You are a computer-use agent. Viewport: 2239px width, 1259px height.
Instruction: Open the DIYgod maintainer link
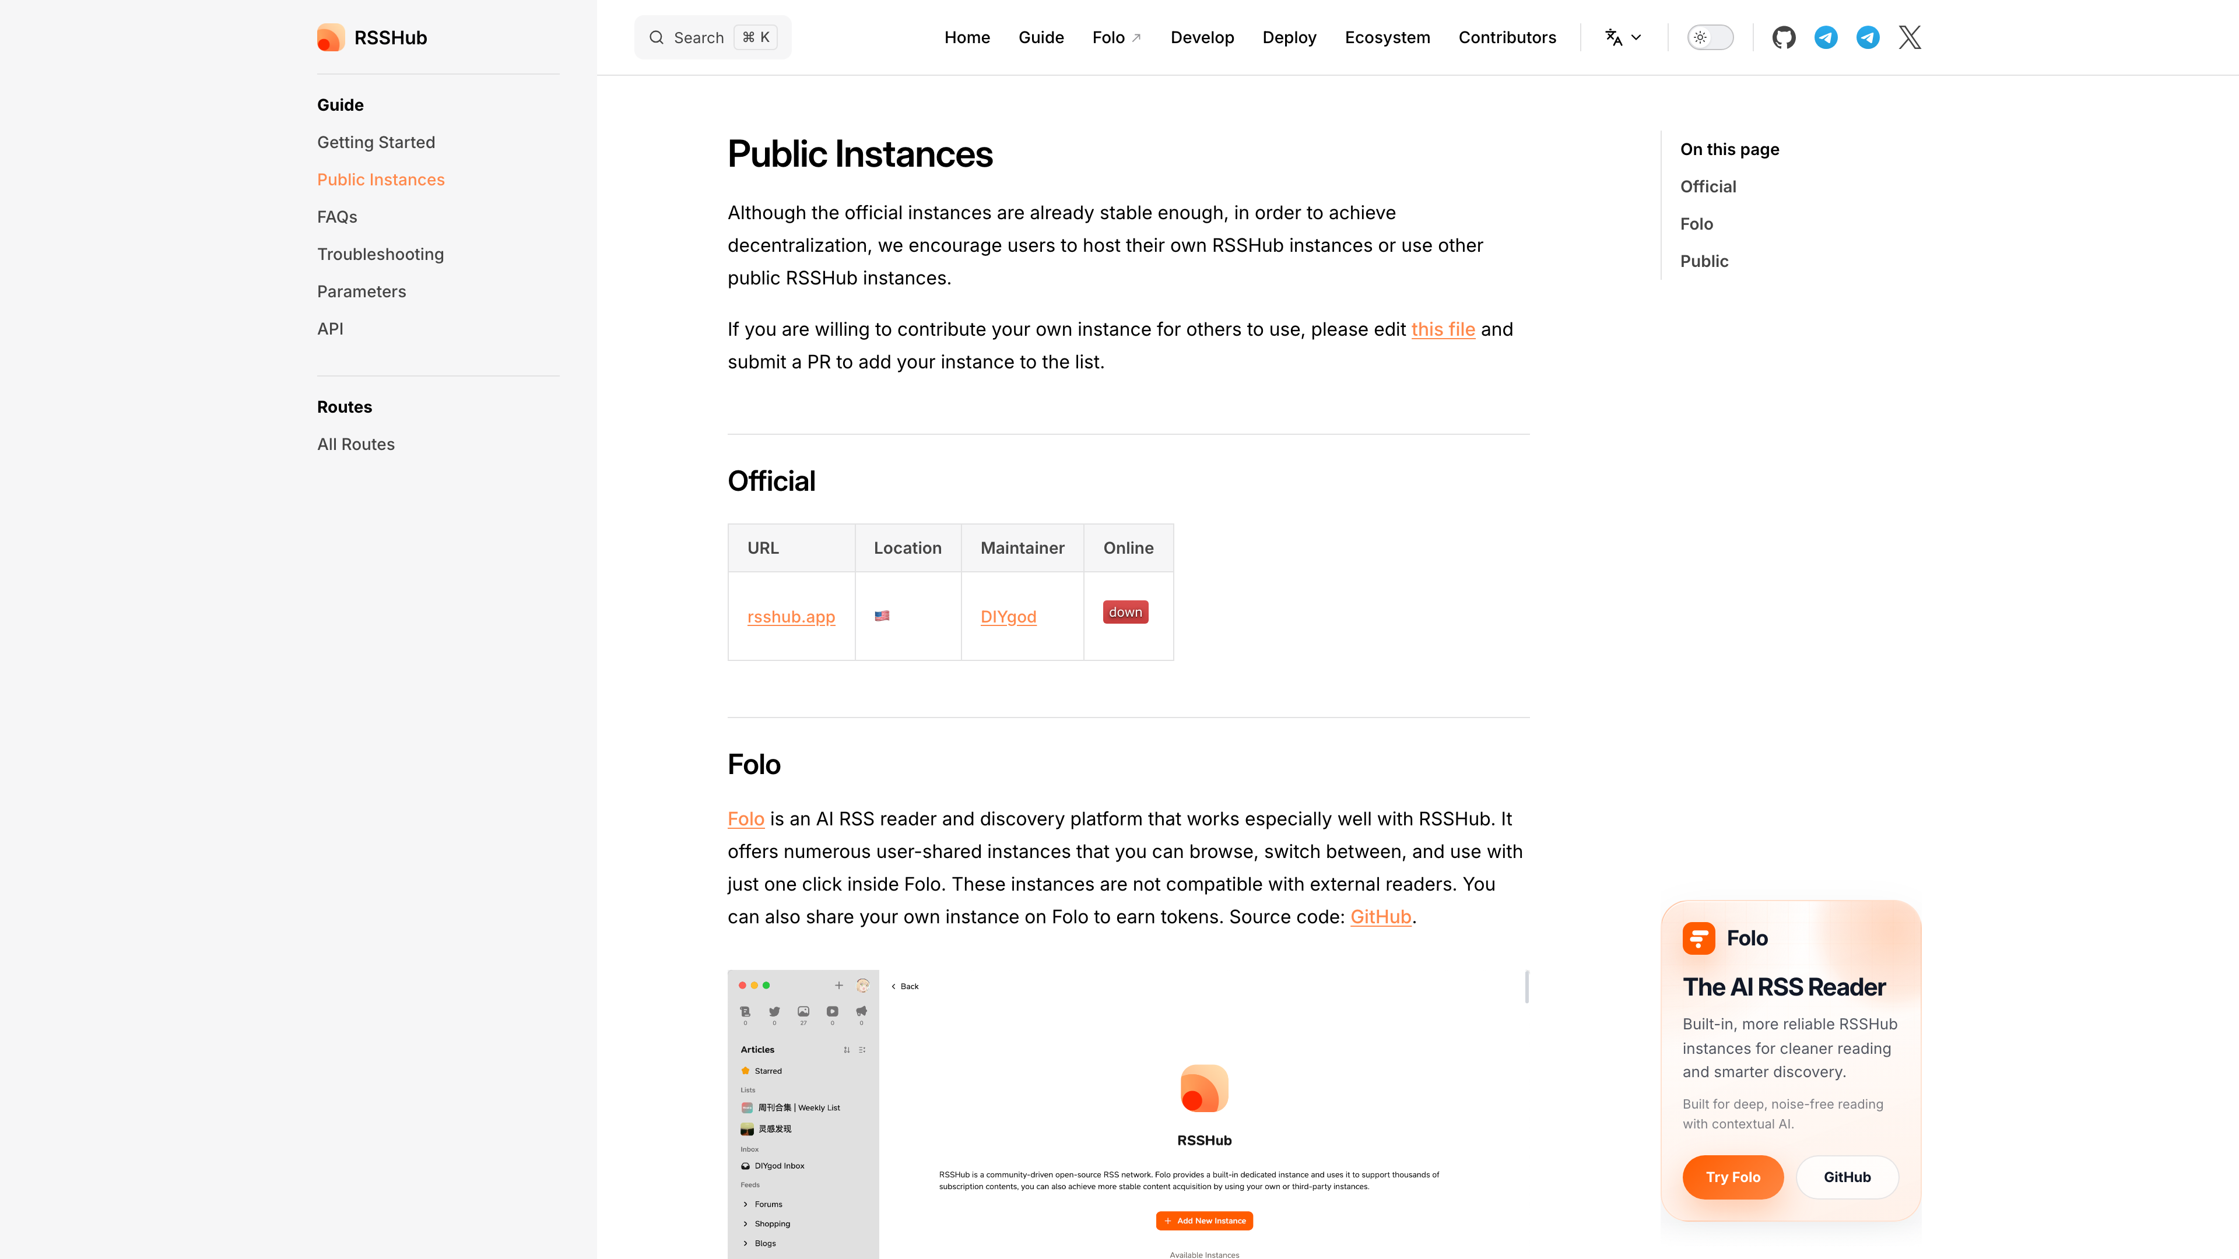click(x=1008, y=617)
